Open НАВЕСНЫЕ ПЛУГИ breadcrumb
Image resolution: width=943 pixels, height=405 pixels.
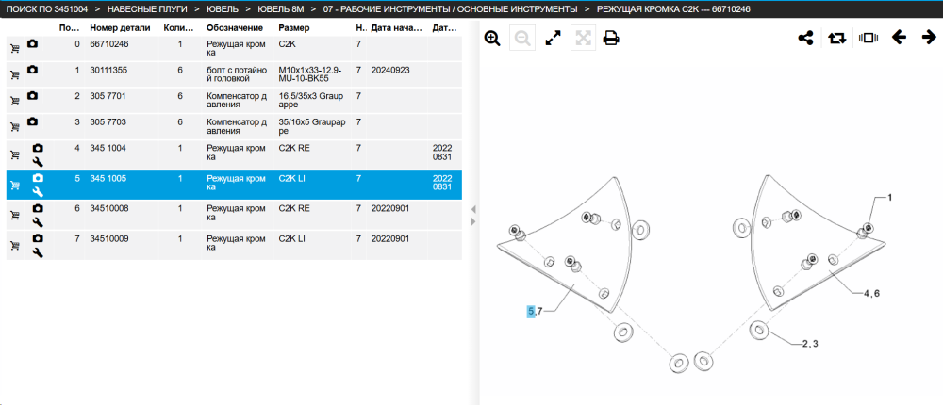pos(147,9)
